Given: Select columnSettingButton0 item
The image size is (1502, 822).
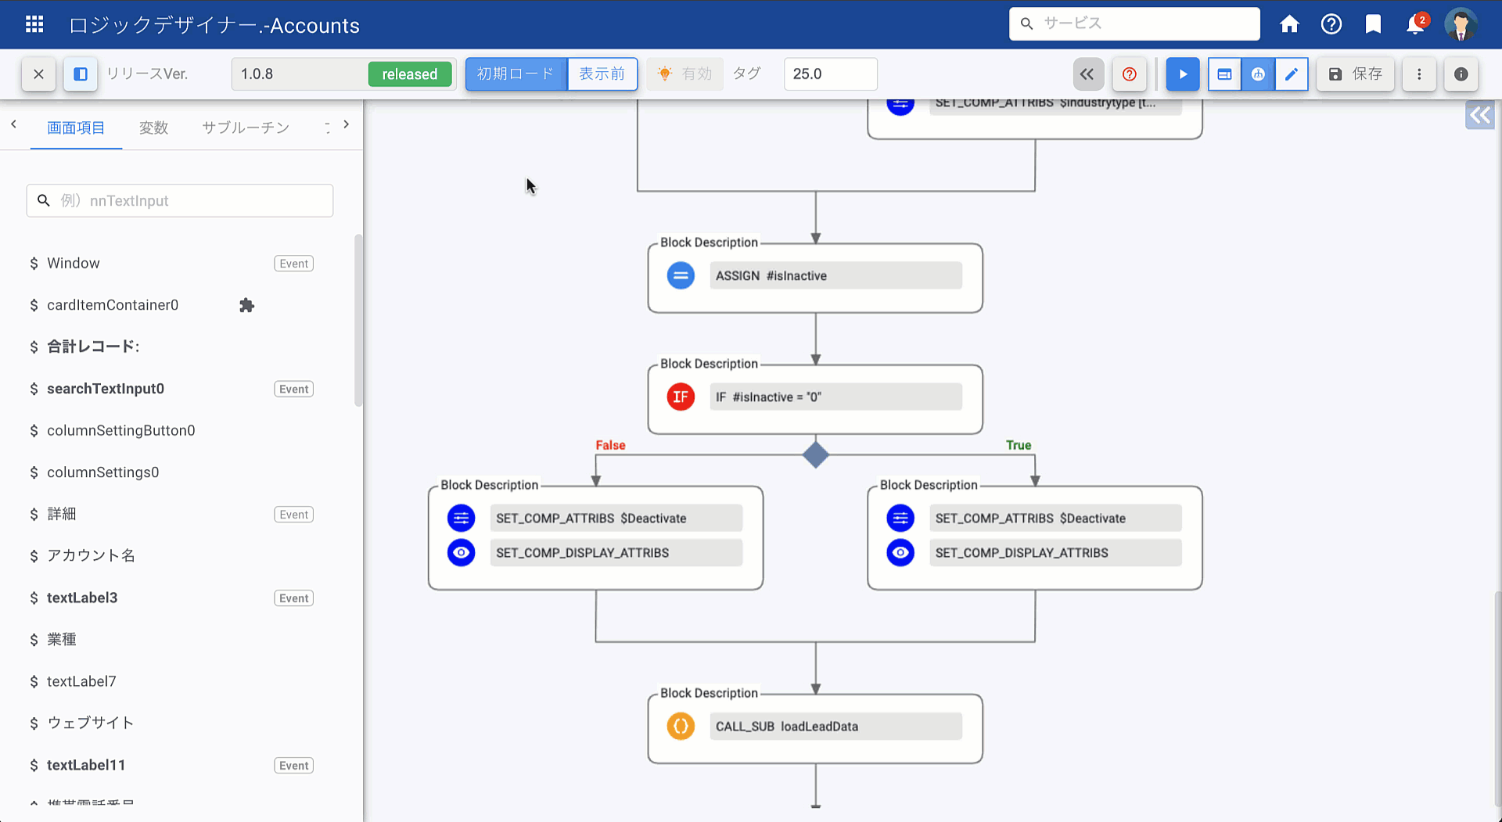Looking at the screenshot, I should point(121,430).
